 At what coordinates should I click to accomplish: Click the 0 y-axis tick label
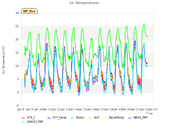18,92
